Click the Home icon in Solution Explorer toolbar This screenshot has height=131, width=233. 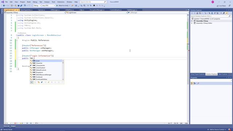coord(197,13)
